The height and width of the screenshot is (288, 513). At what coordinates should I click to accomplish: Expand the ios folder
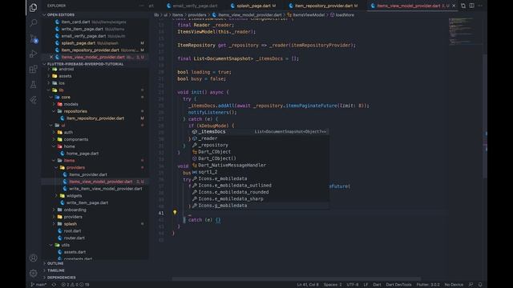62,83
